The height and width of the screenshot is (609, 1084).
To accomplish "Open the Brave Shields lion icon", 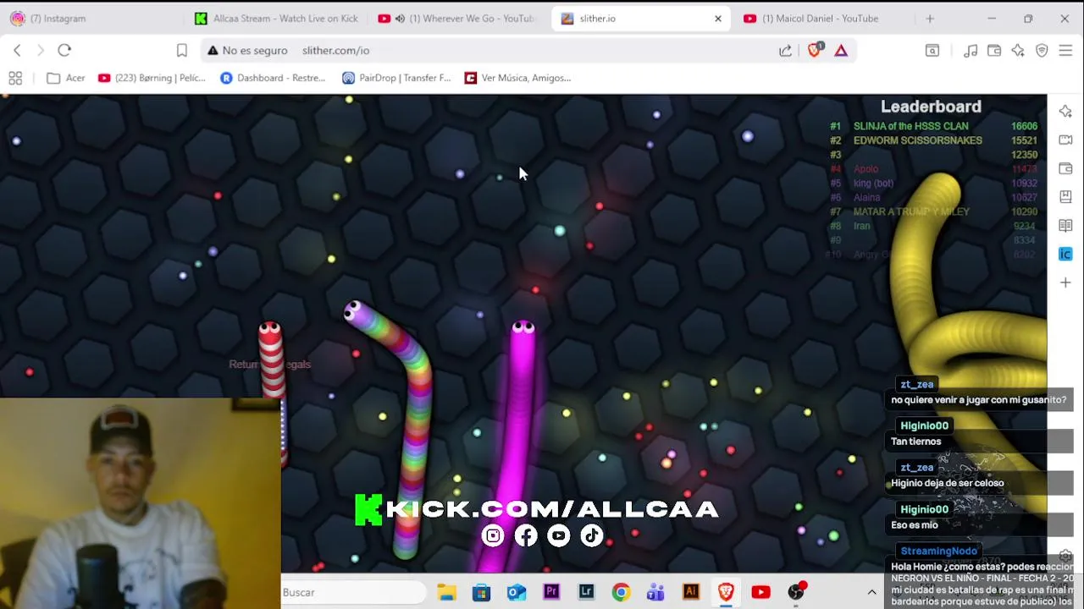I will (x=815, y=50).
